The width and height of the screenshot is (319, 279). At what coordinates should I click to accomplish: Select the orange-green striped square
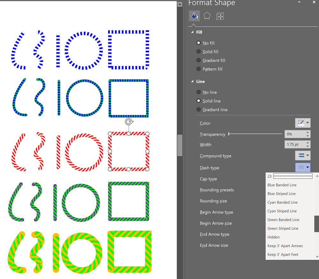pos(129,252)
